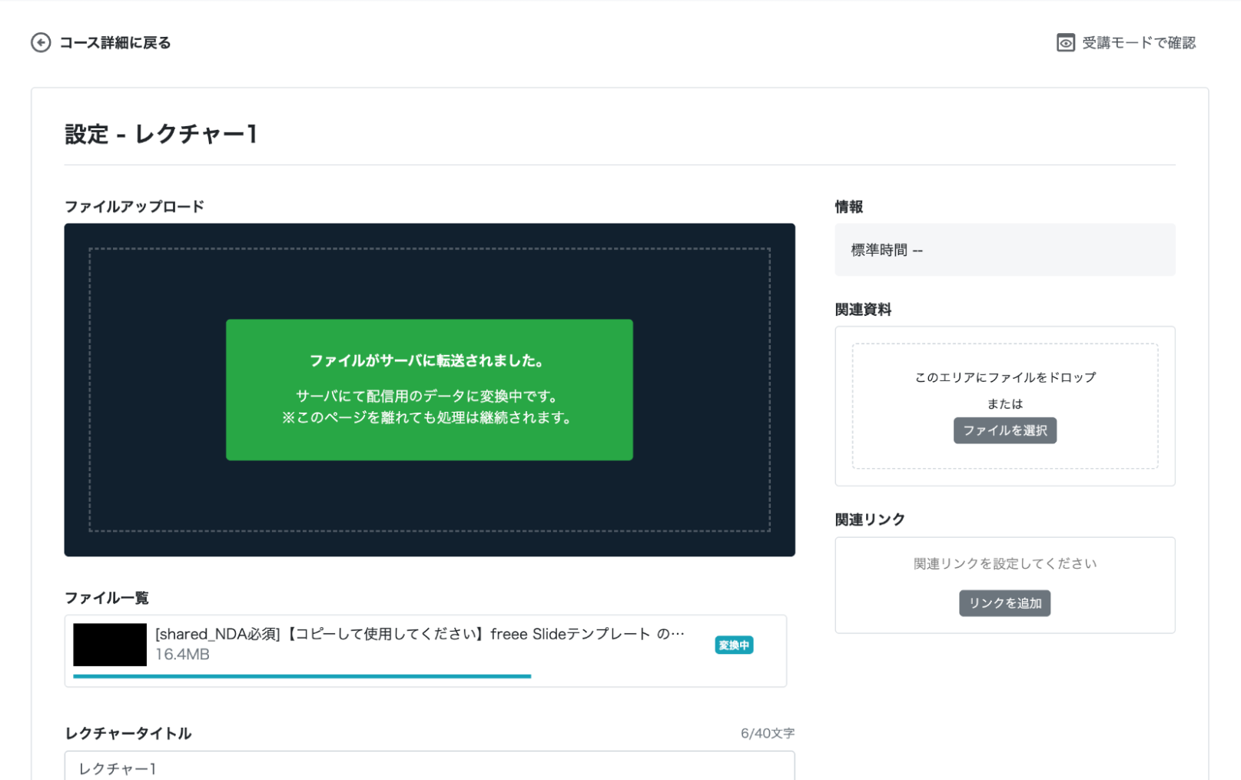
Task: Click the file conversion progress bar
Action: (x=302, y=676)
